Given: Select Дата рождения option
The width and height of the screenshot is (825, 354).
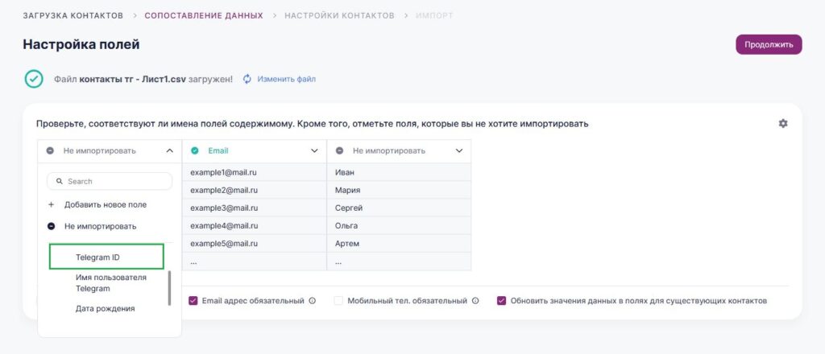Looking at the screenshot, I should pos(106,308).
